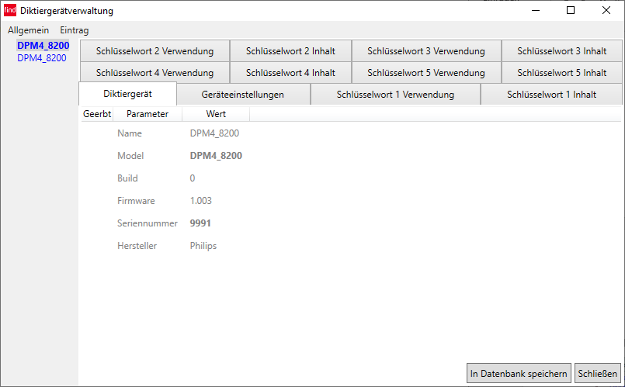
Task: Click In Datenbank speichern button
Action: coord(519,374)
